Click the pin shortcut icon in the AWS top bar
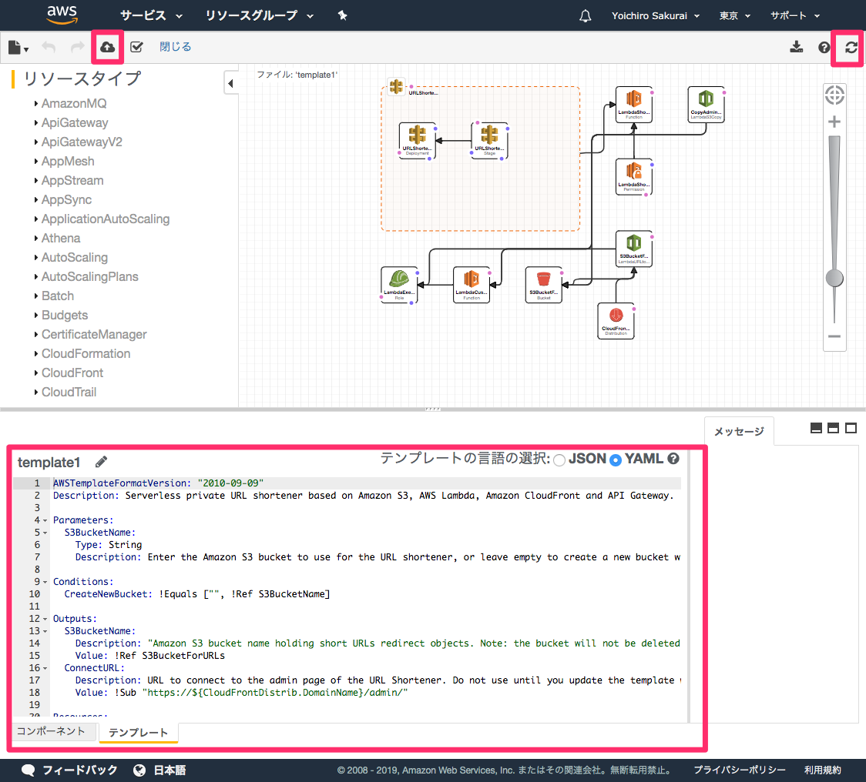Screen dimensions: 866x782 (x=342, y=15)
